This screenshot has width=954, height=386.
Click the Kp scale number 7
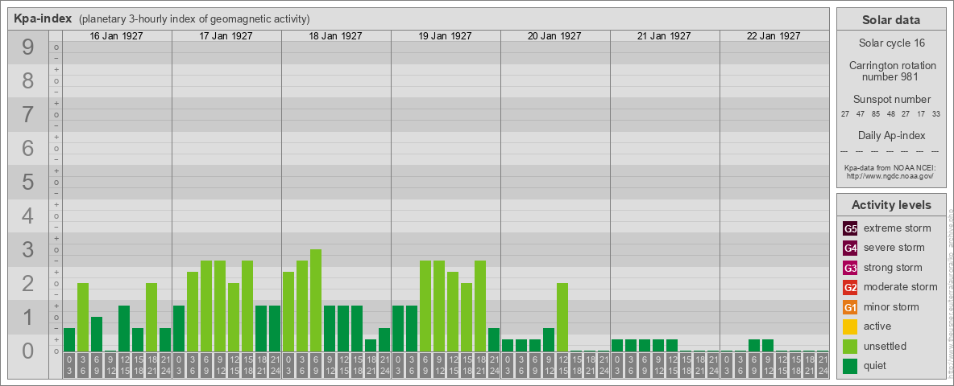(27, 115)
